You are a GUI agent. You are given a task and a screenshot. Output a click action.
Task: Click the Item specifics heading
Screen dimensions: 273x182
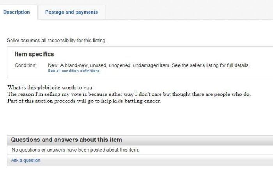[x=34, y=54]
